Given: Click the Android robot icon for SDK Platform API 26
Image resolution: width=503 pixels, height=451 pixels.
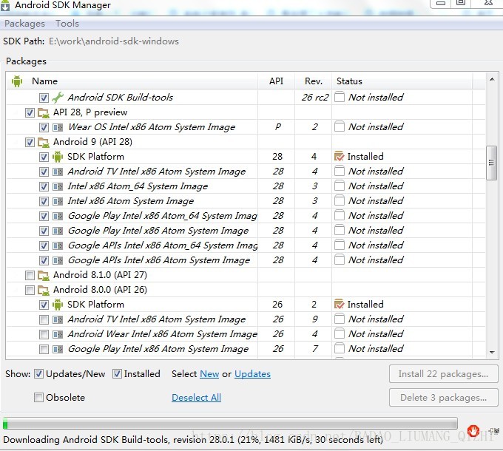Looking at the screenshot, I should (x=58, y=305).
